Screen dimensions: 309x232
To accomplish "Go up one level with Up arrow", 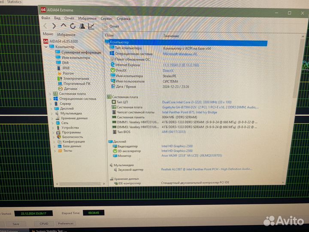I will coord(63,25).
